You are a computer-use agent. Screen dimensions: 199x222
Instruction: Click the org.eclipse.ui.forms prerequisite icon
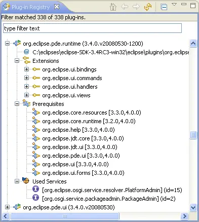(36, 172)
